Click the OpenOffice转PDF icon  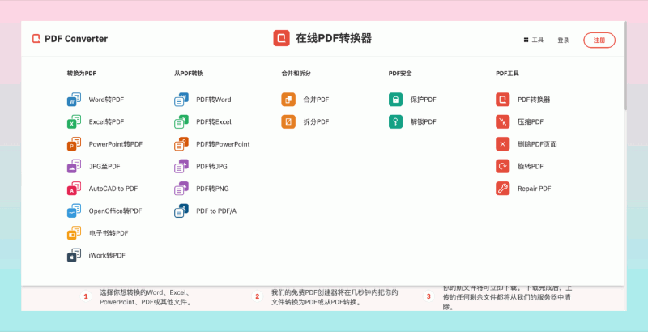pos(74,211)
